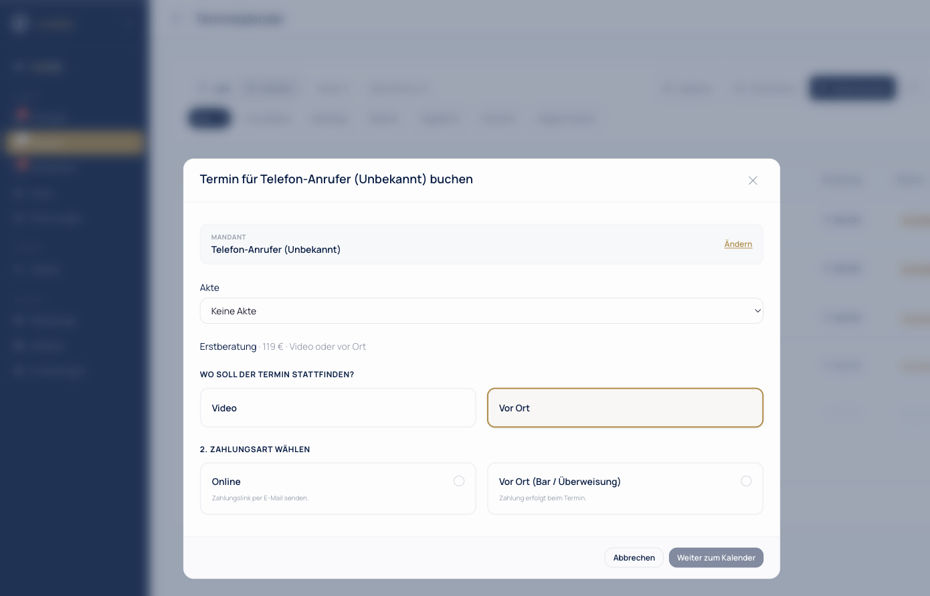Open the Akte dropdown showing Keine Akte
Screen dimensions: 930x596
(x=481, y=311)
